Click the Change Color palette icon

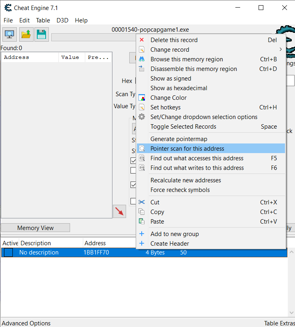142,97
